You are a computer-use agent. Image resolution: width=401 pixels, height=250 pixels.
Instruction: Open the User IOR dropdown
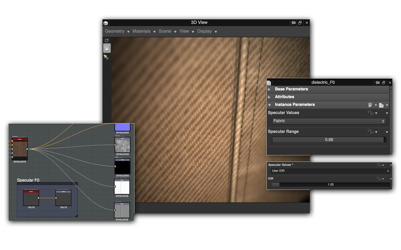329,171
